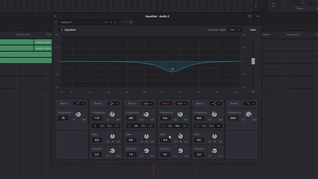Click the Band 2 Frequency knob
Screen dimensions: 318x179
coord(112,114)
